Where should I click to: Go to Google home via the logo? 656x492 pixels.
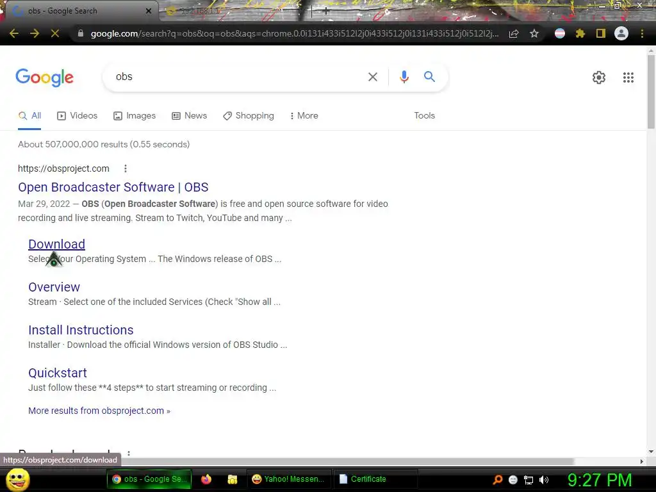(x=45, y=78)
